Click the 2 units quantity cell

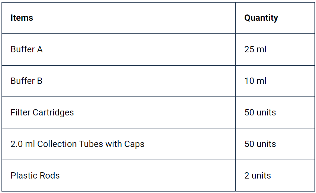point(275,176)
